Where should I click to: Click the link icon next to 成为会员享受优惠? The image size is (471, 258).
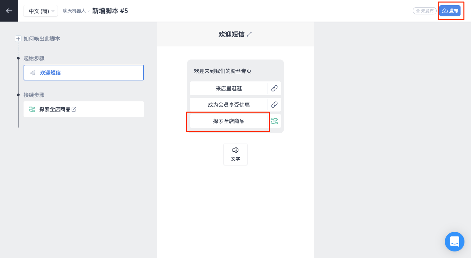[274, 105]
